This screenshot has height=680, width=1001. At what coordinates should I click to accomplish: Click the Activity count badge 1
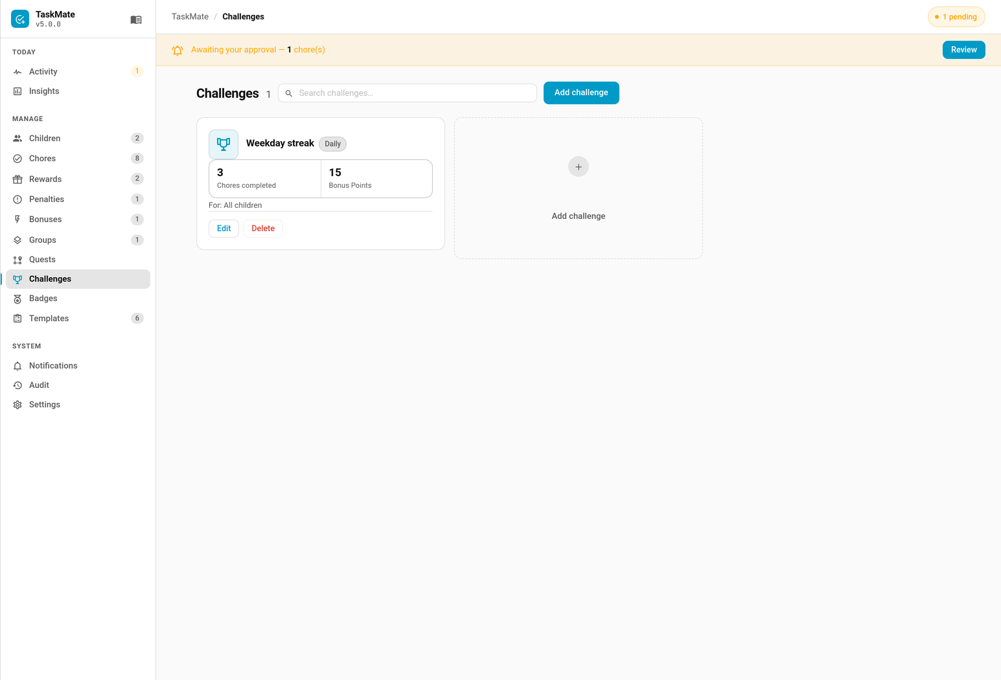137,71
